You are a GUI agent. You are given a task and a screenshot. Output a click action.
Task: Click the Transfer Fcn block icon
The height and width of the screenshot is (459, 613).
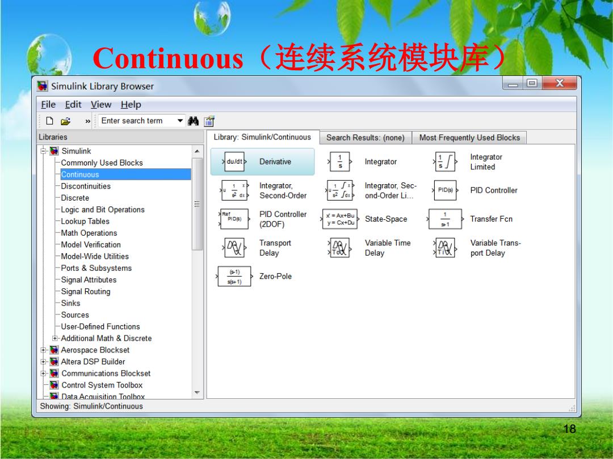[x=445, y=219]
